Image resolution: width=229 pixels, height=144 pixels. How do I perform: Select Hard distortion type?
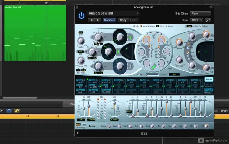188,48
